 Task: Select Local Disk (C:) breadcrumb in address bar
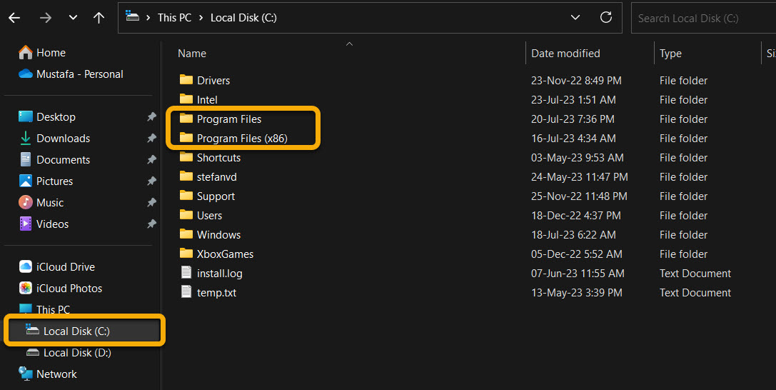(243, 18)
